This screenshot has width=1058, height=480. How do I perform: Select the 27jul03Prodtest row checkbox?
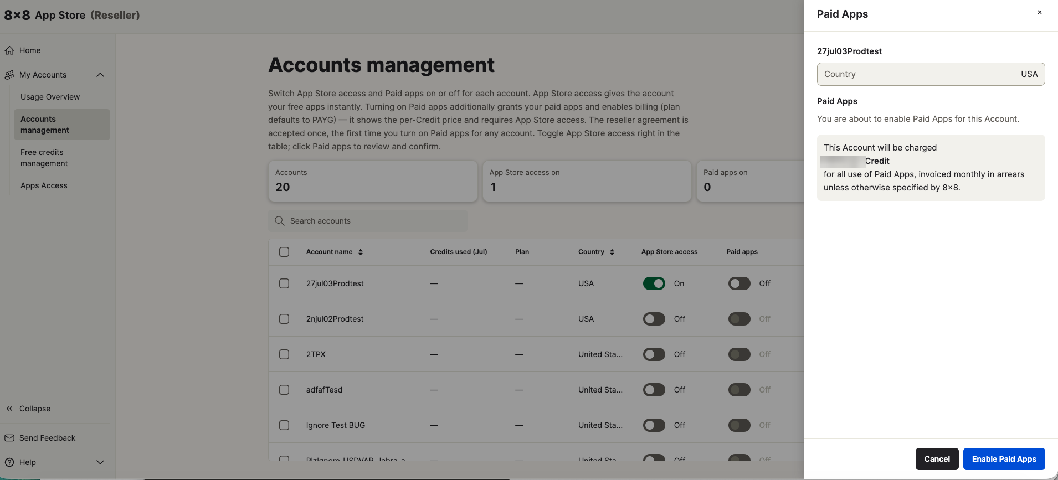click(x=284, y=283)
